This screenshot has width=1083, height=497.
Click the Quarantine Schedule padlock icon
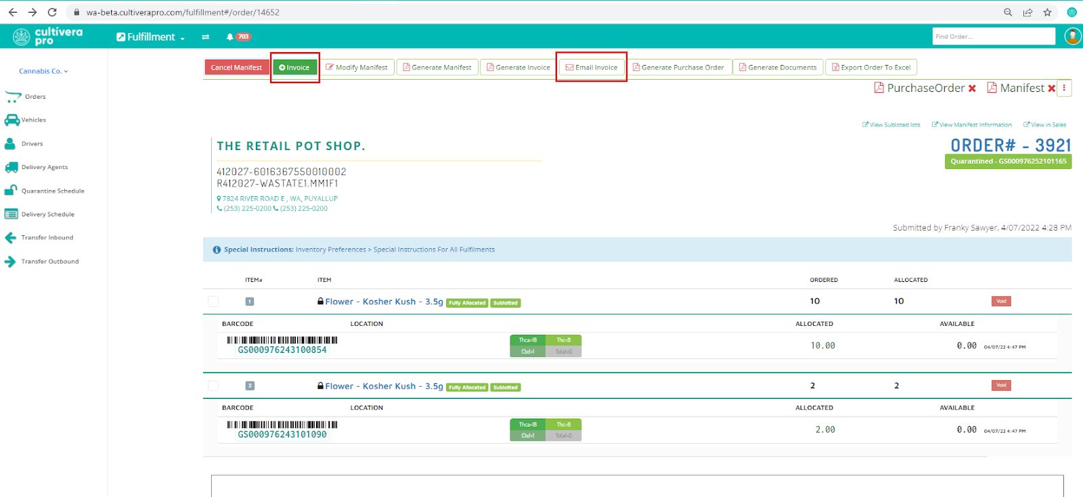[x=11, y=191]
